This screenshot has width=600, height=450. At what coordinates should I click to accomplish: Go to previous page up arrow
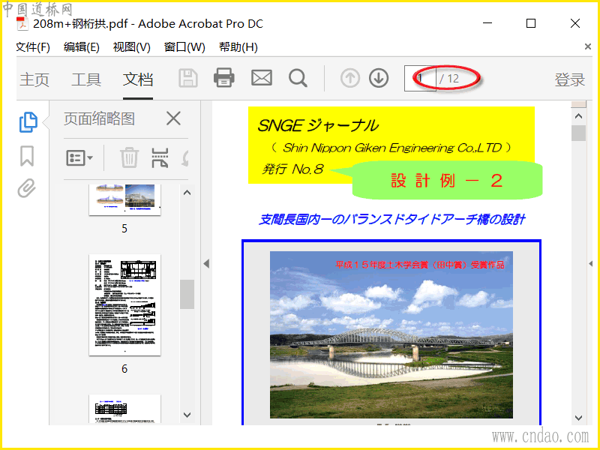point(350,78)
